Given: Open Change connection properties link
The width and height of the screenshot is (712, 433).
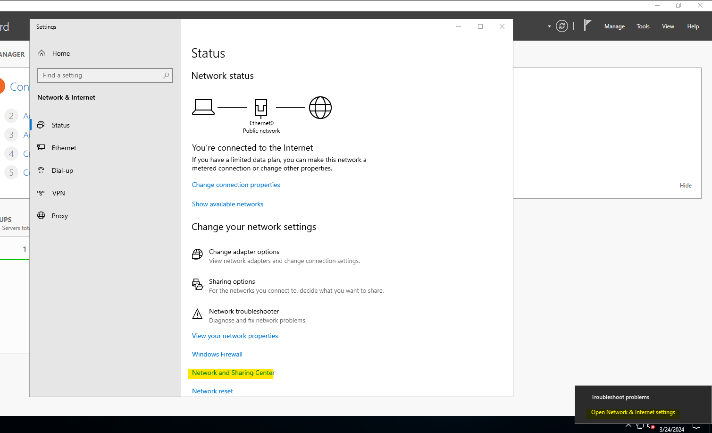Looking at the screenshot, I should click(x=236, y=185).
